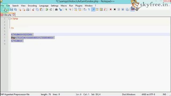Open the Macro menu
Image resolution: width=171 pixels, height=96 pixels.
64,6
